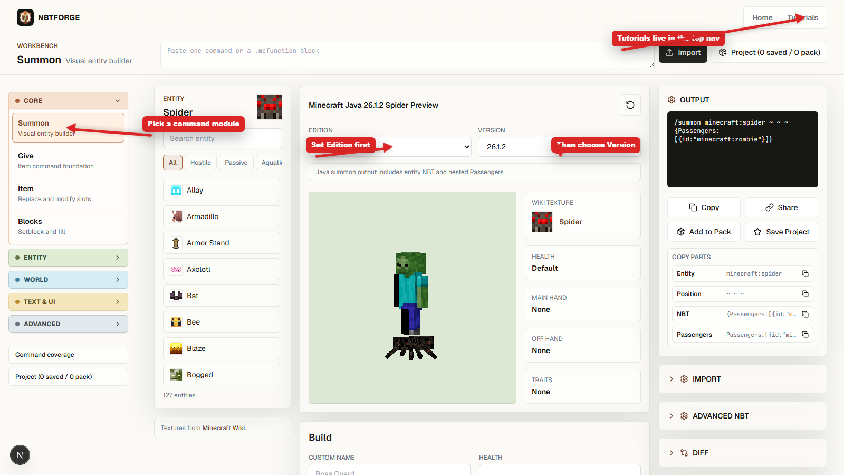Select the Give module
844x475 pixels.
(68, 160)
